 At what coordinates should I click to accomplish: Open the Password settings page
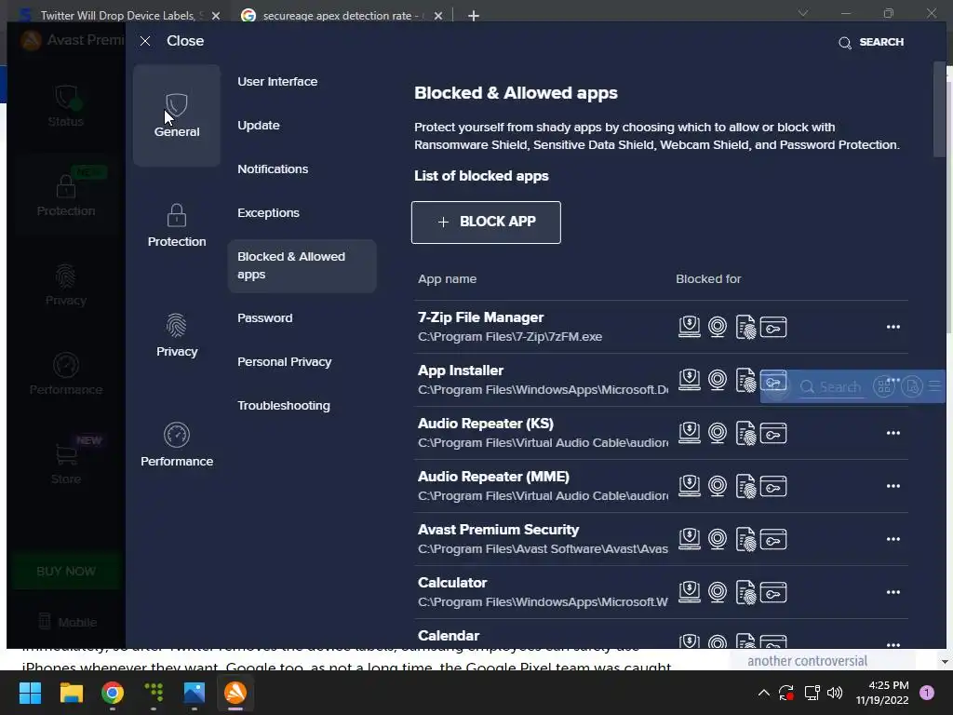click(x=264, y=318)
